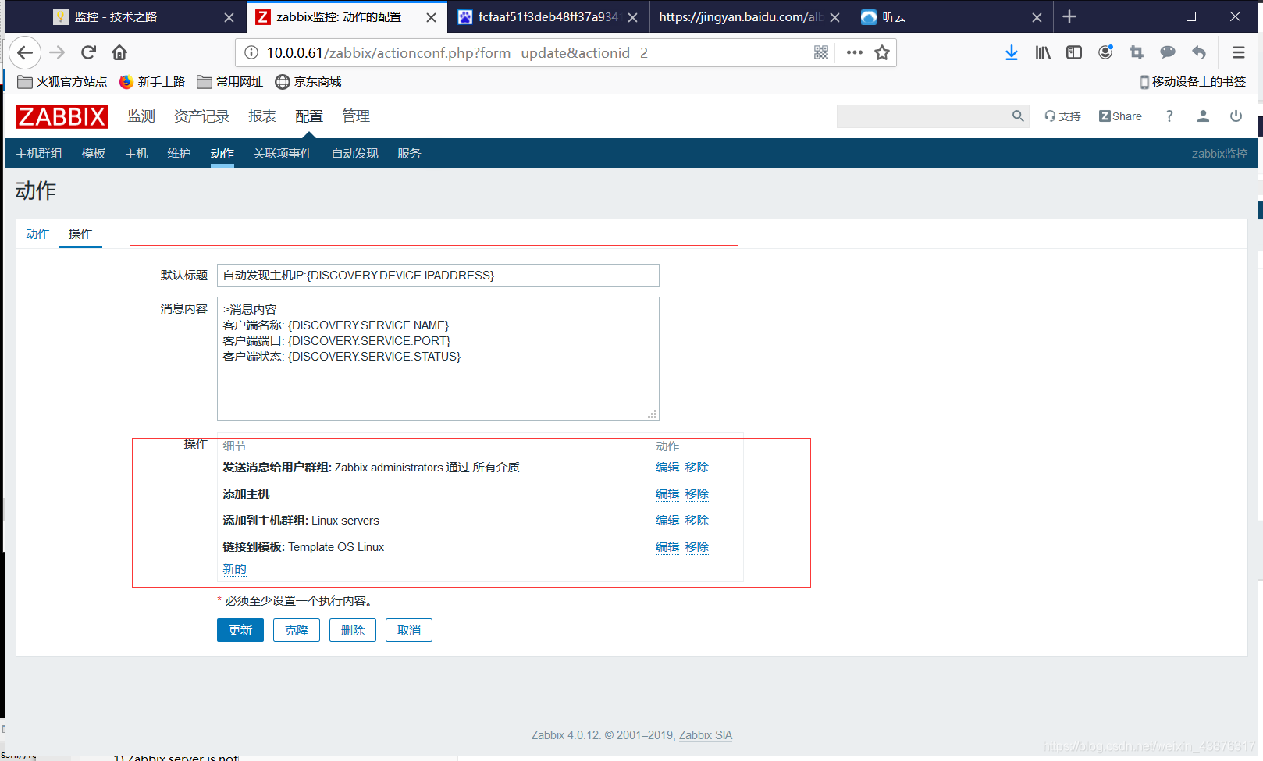Click the screenshot crop tool icon
The width and height of the screenshot is (1263, 761).
(1137, 52)
